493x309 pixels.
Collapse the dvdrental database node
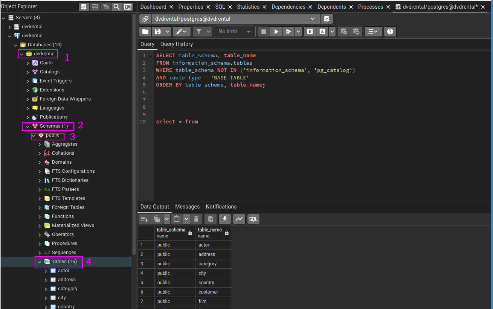click(21, 54)
